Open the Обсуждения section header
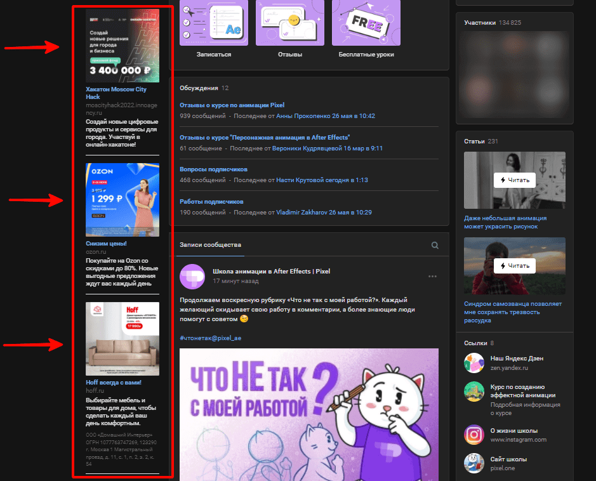The image size is (596, 481). coord(199,88)
